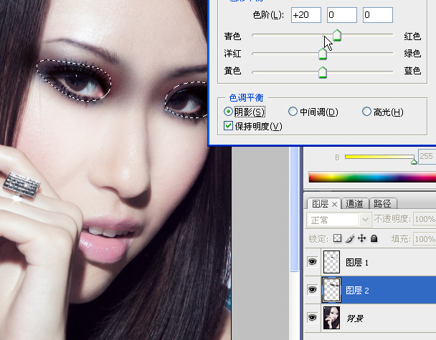Click the cyan-red slider handle

336,37
